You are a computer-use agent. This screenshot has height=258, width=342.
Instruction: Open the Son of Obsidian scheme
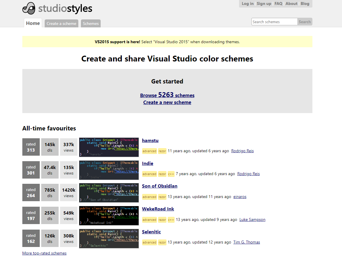pyautogui.click(x=160, y=186)
